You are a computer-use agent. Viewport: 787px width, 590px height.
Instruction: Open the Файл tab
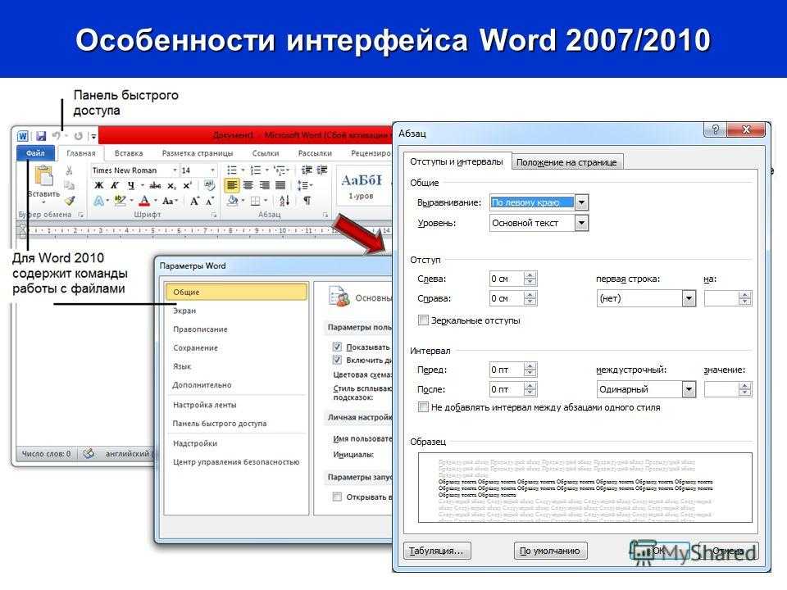pos(35,153)
